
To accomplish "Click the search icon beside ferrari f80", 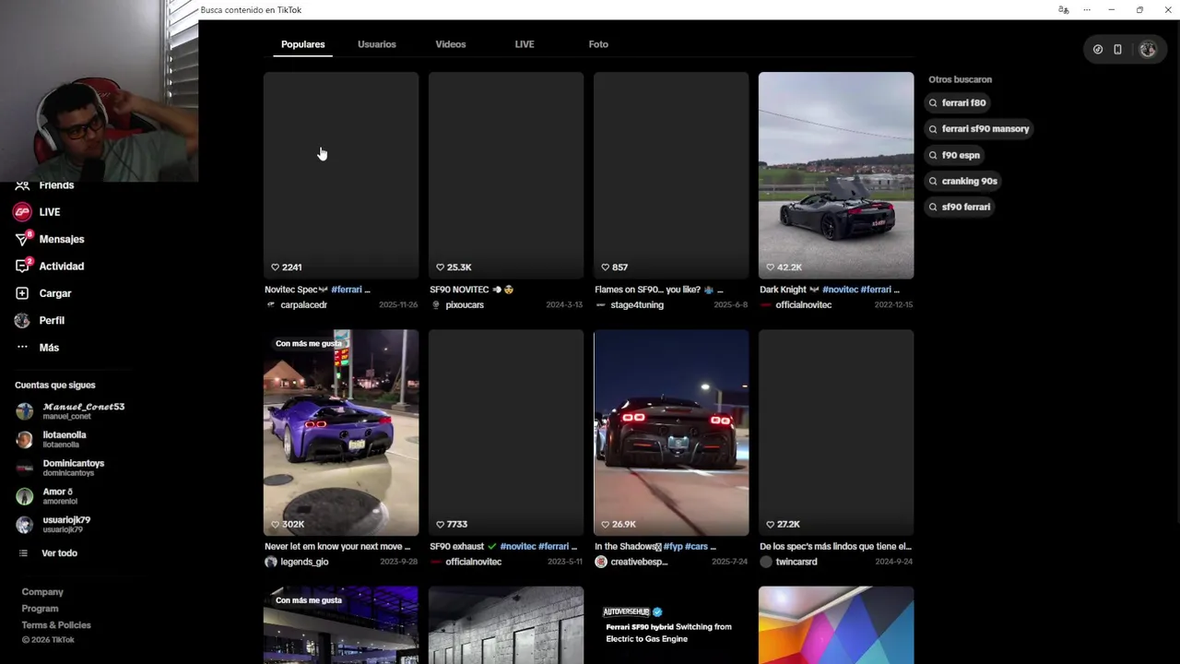I will tap(933, 103).
